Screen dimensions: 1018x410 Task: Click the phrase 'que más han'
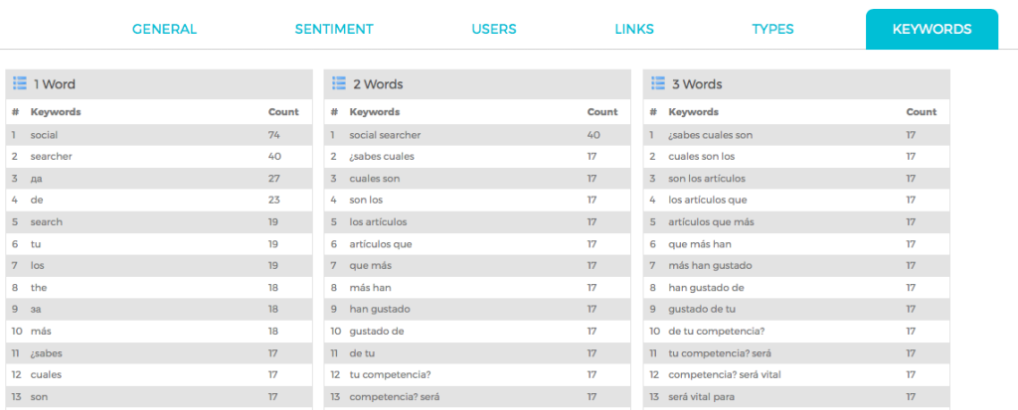[x=700, y=244]
